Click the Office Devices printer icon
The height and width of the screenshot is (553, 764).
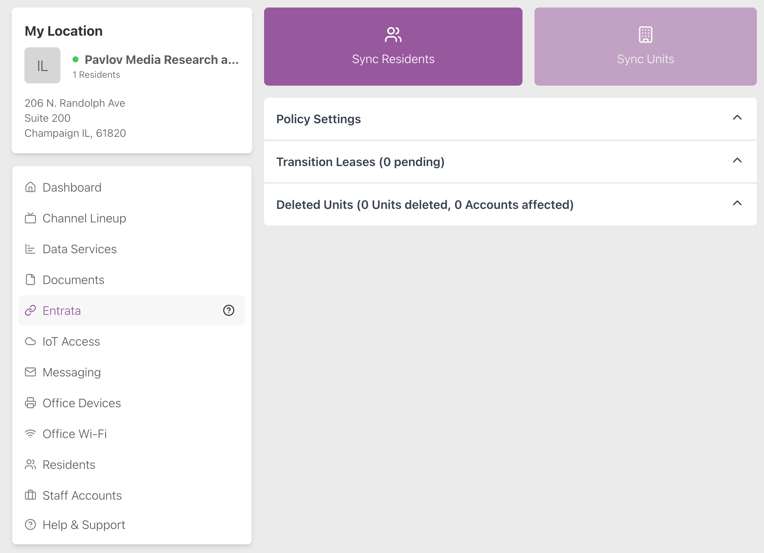30,403
